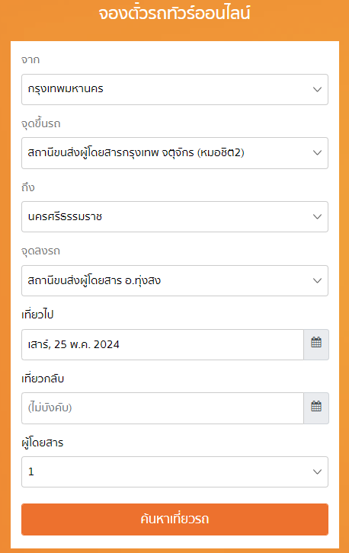Click the optional return date field (ไม่บังคับ)
The width and height of the screenshot is (349, 553).
162,408
